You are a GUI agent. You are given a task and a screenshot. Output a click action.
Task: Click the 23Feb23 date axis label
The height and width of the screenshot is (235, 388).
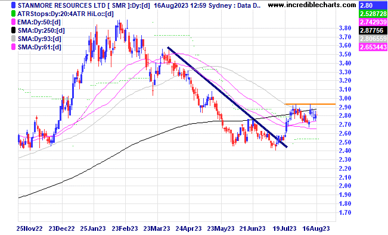pos(125,228)
